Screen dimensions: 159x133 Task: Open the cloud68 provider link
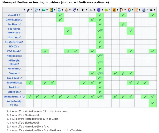pos(14,15)
